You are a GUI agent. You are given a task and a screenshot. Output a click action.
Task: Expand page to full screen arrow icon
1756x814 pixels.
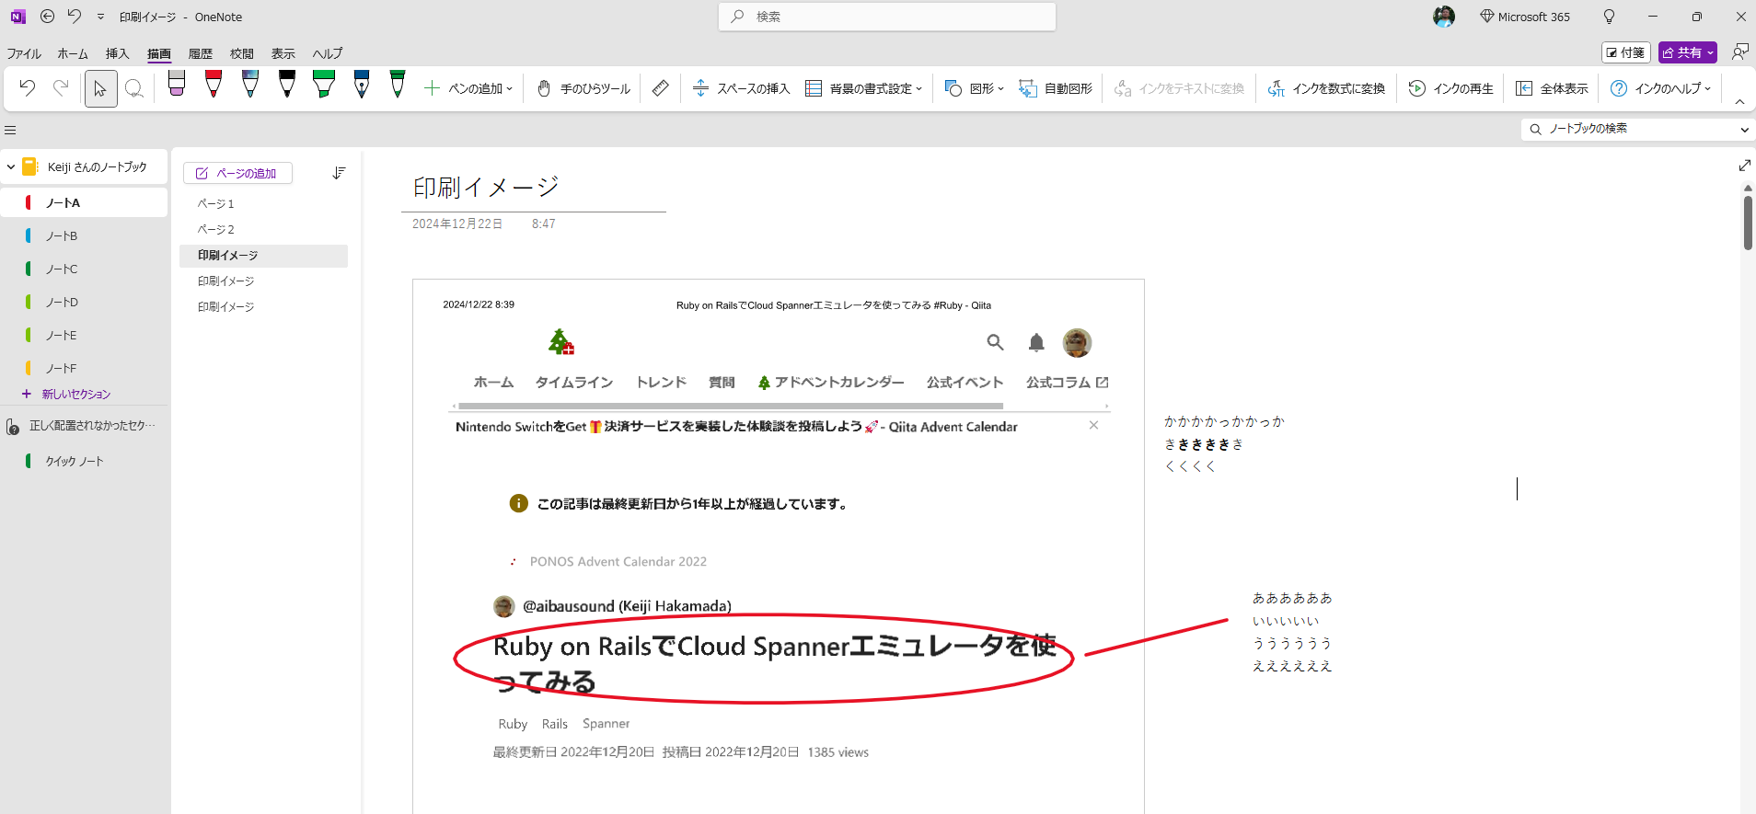[x=1744, y=166]
